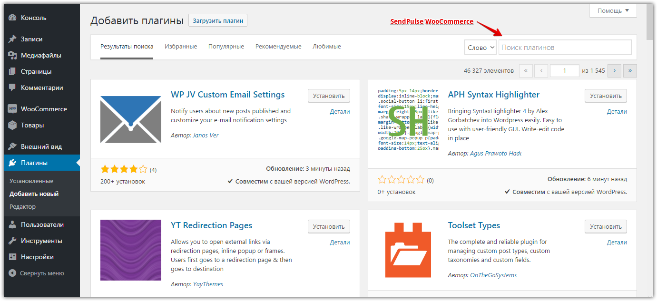Install APH Syntax Highlighter plugin
657x301 pixels.
[606, 96]
